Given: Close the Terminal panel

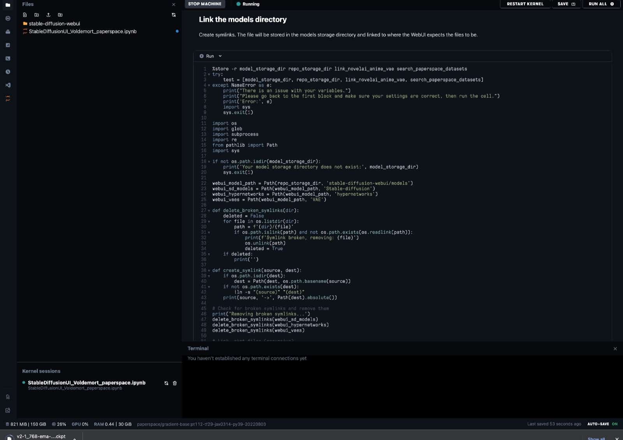Looking at the screenshot, I should 615,349.
